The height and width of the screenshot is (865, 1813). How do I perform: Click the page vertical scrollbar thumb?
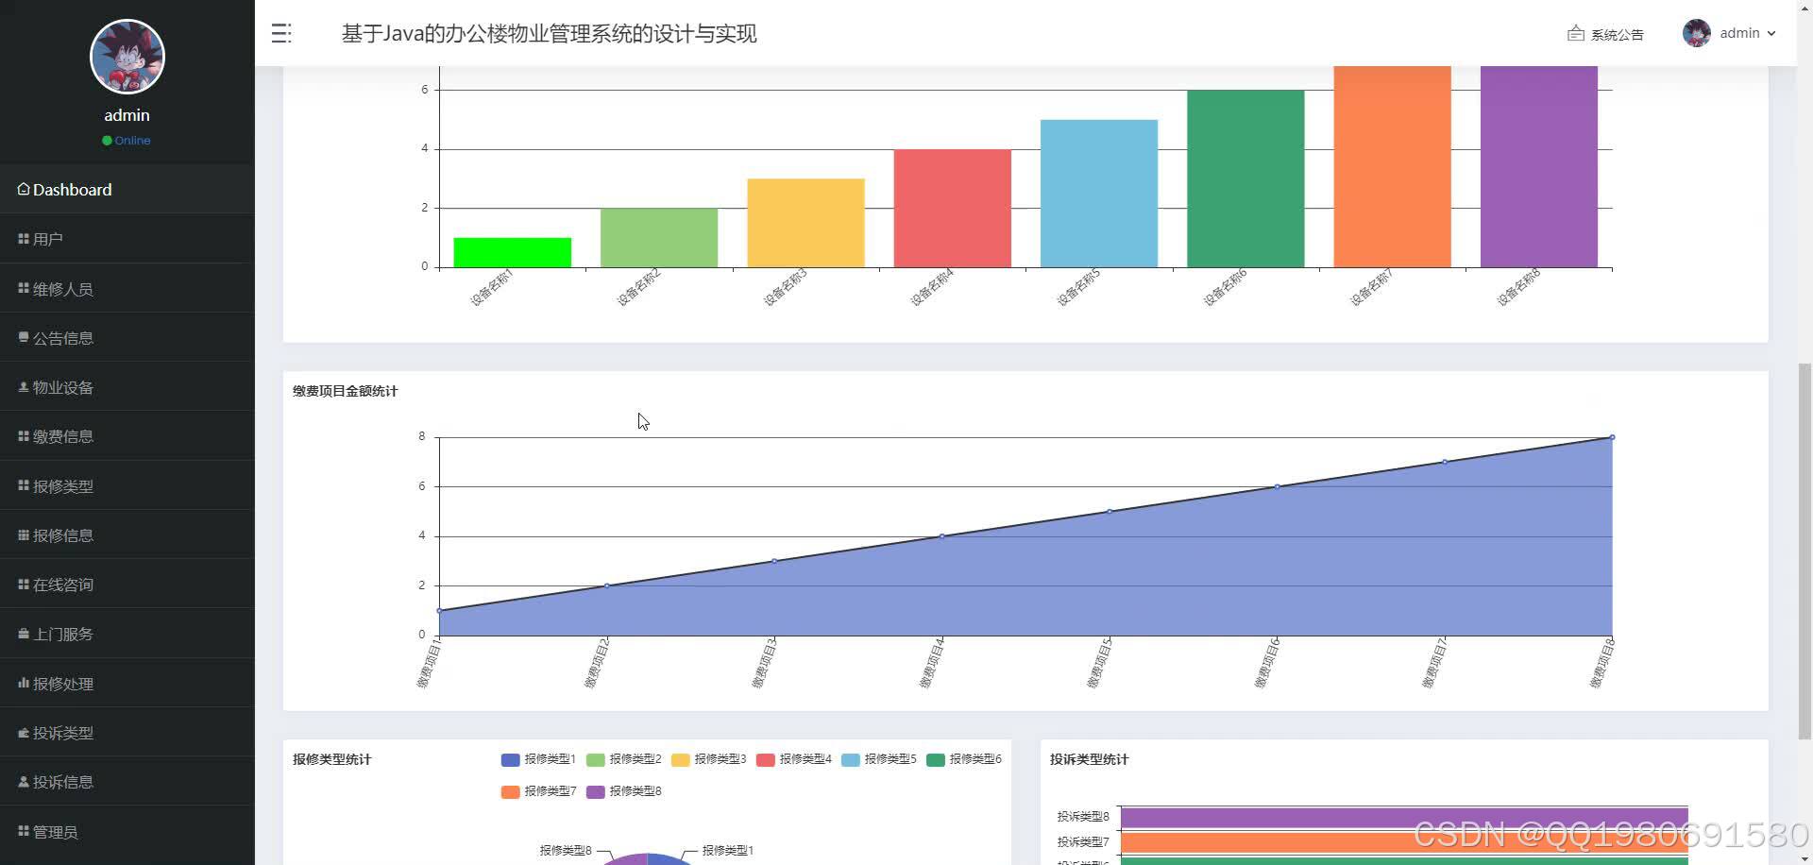(1805, 550)
